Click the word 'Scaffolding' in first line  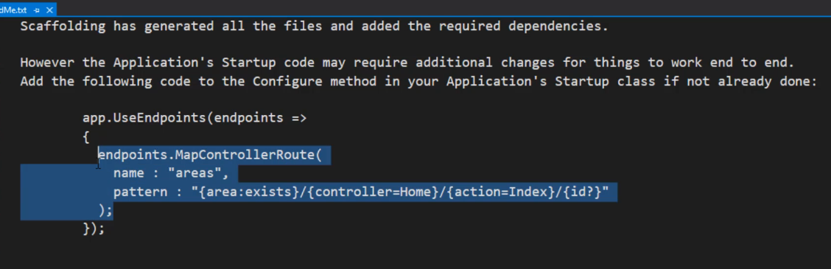(63, 26)
